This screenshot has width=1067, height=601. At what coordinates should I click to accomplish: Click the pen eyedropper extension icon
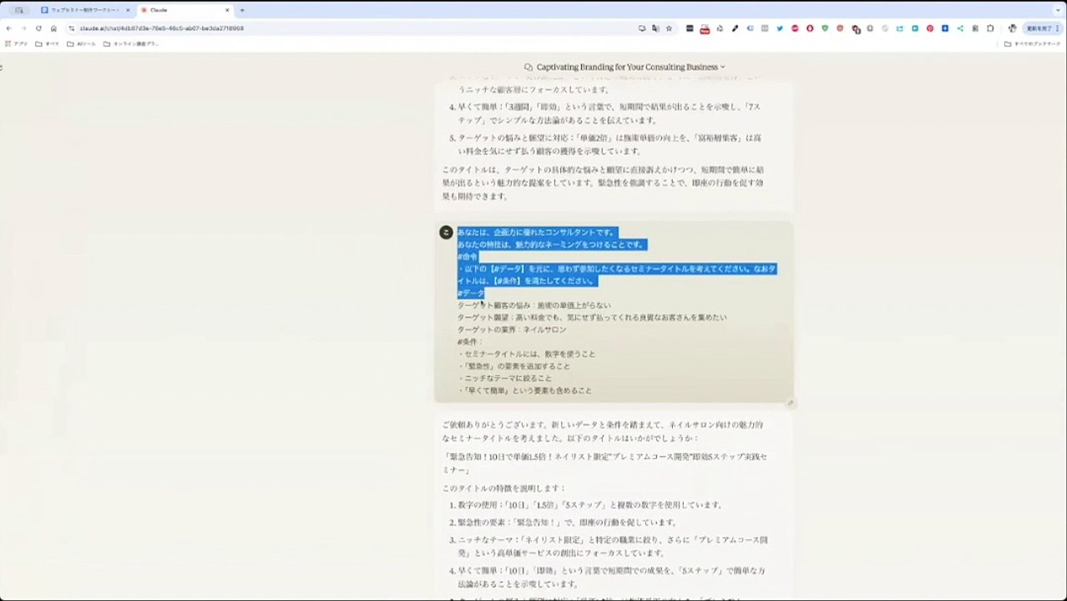(735, 28)
